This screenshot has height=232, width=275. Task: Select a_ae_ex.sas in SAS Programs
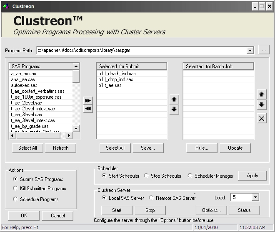click(41, 74)
